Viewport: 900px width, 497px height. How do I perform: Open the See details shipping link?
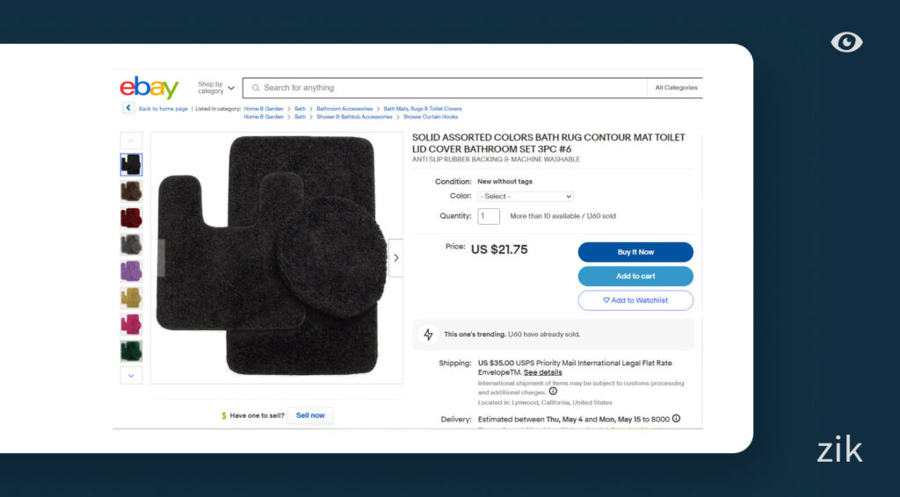(x=542, y=372)
